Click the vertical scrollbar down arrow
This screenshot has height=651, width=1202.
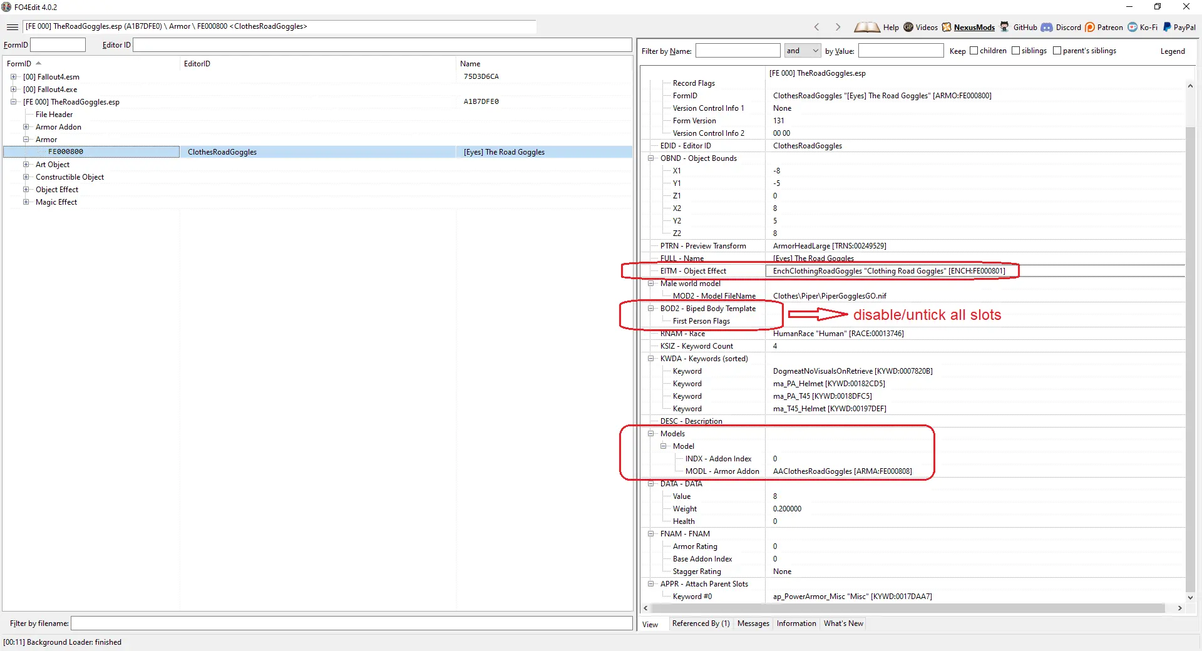click(x=1190, y=597)
